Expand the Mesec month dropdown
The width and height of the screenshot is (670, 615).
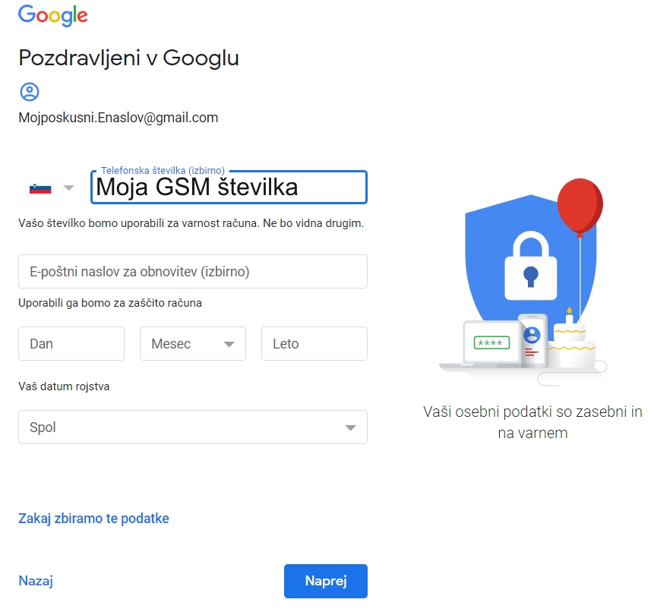[193, 344]
